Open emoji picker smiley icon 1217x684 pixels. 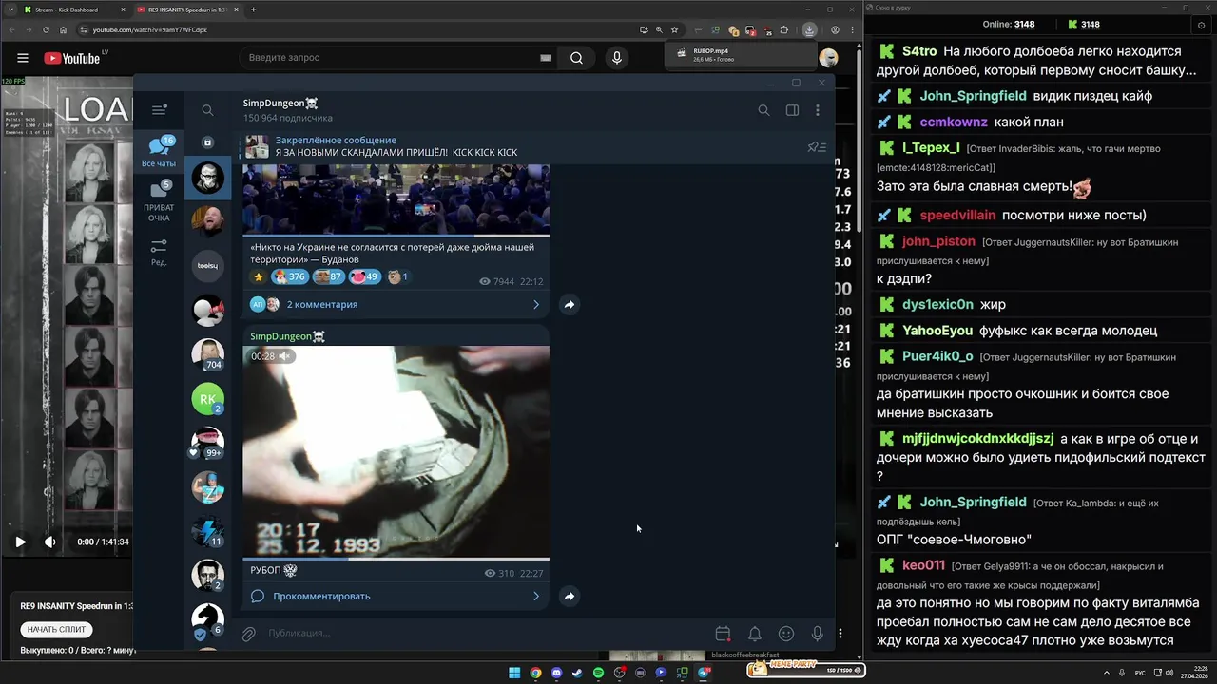(x=786, y=634)
